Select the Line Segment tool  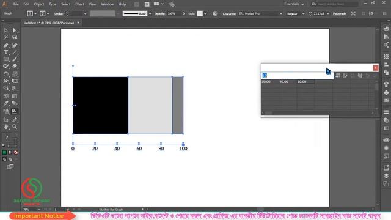(15, 53)
